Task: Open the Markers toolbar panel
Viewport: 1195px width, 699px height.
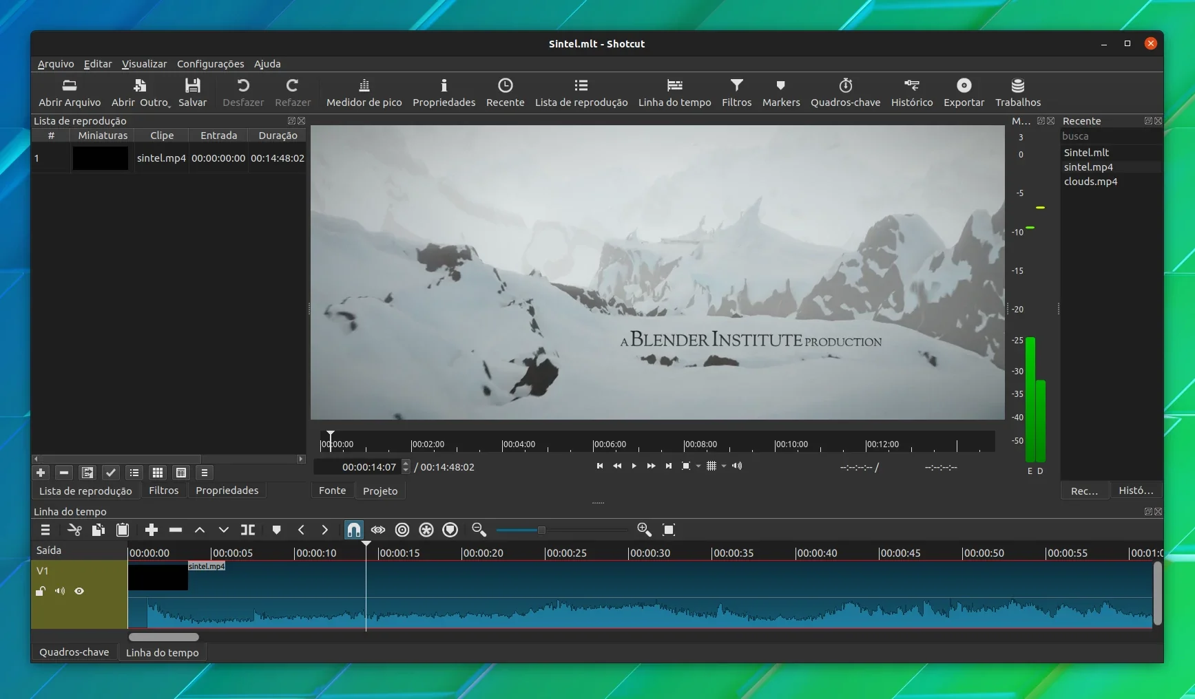Action: tap(781, 92)
